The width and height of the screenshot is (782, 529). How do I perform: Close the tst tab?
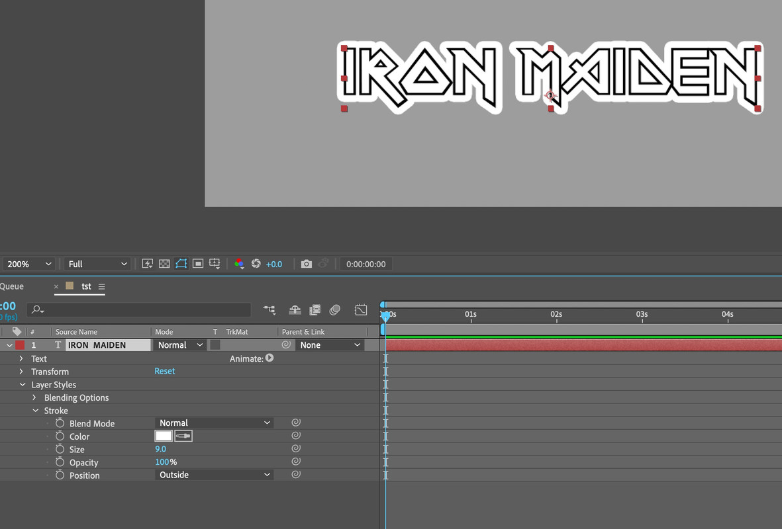point(56,286)
